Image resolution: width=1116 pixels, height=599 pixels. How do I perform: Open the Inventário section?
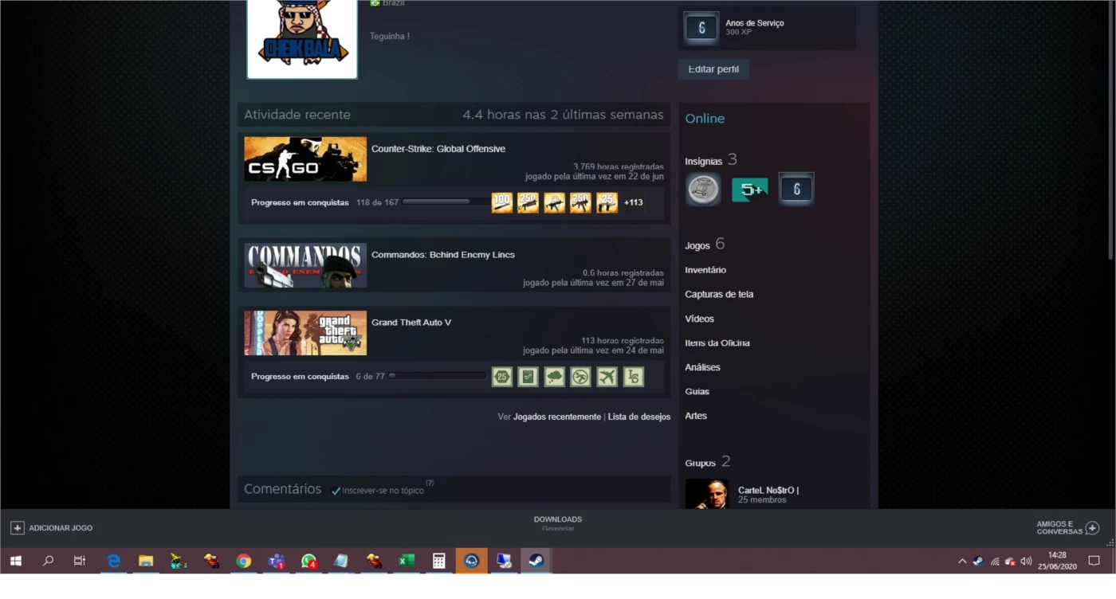coord(705,270)
